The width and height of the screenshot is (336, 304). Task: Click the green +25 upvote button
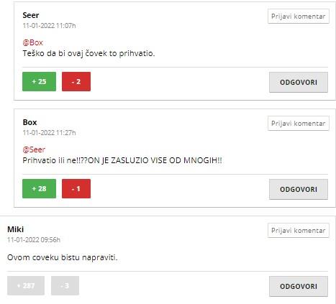point(39,81)
